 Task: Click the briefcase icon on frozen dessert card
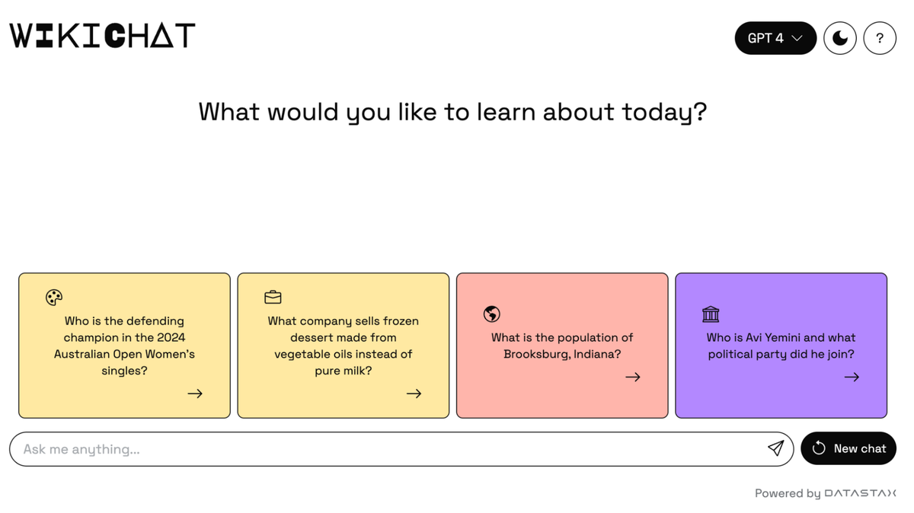(273, 297)
